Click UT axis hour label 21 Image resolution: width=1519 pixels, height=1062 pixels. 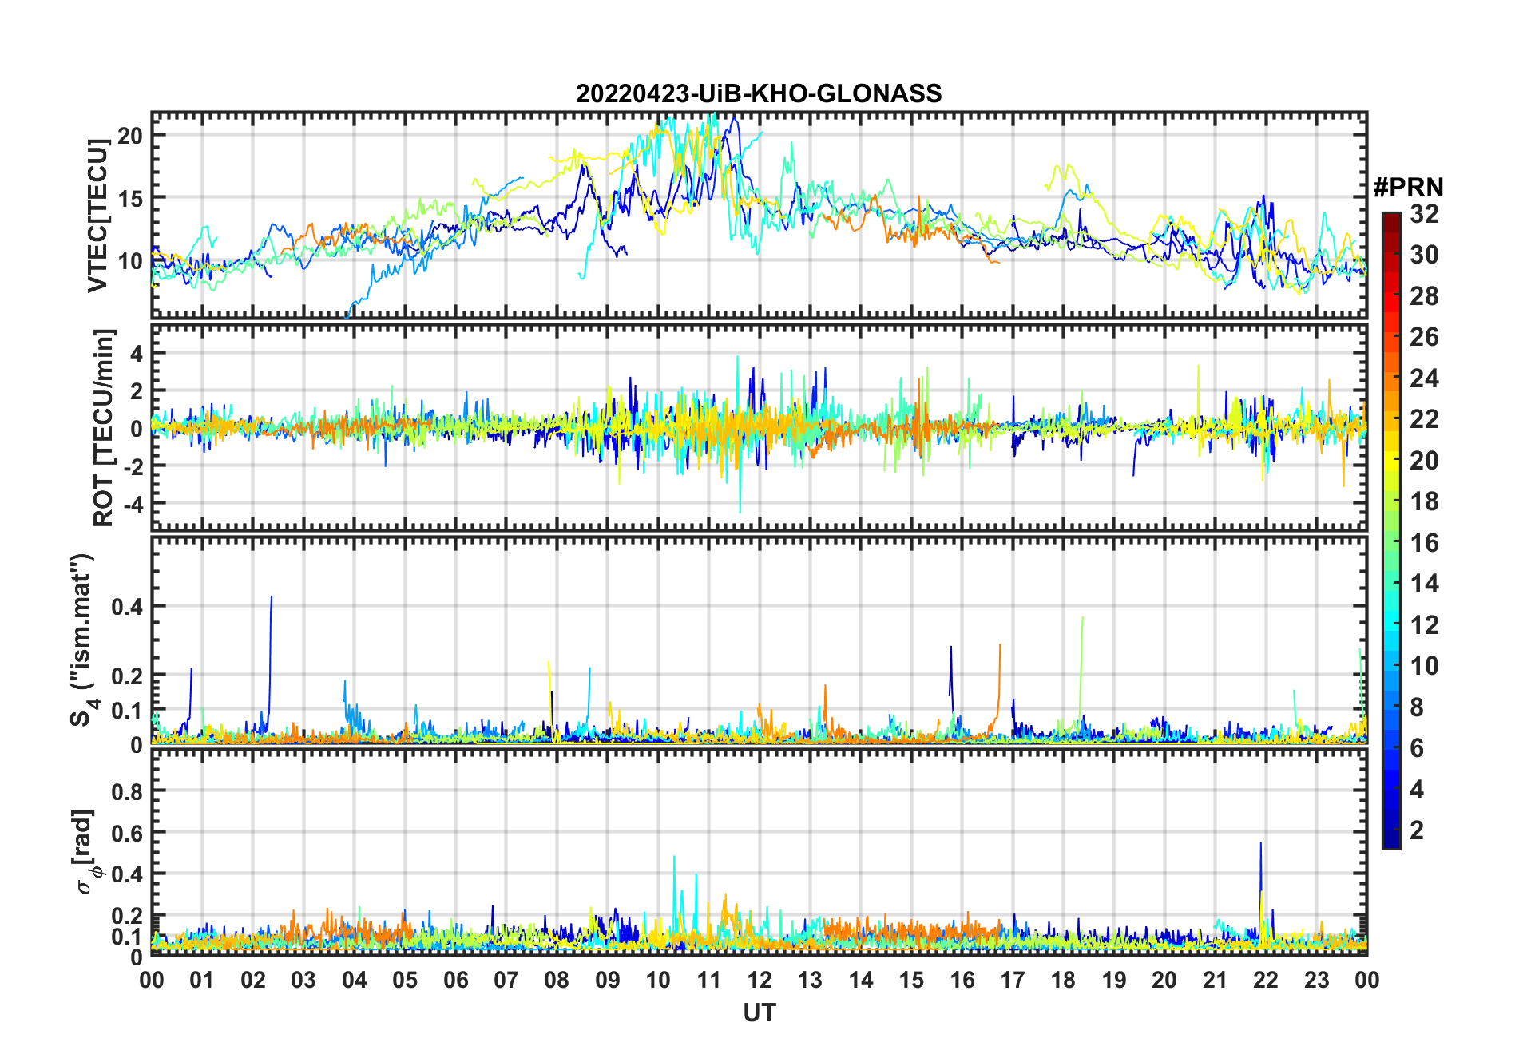point(1216,980)
